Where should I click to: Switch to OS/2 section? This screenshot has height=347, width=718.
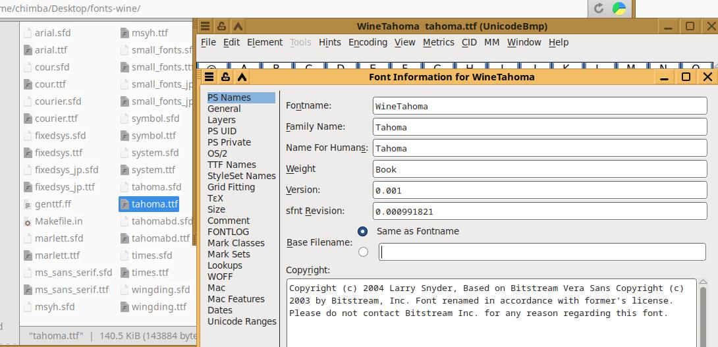pyautogui.click(x=217, y=153)
